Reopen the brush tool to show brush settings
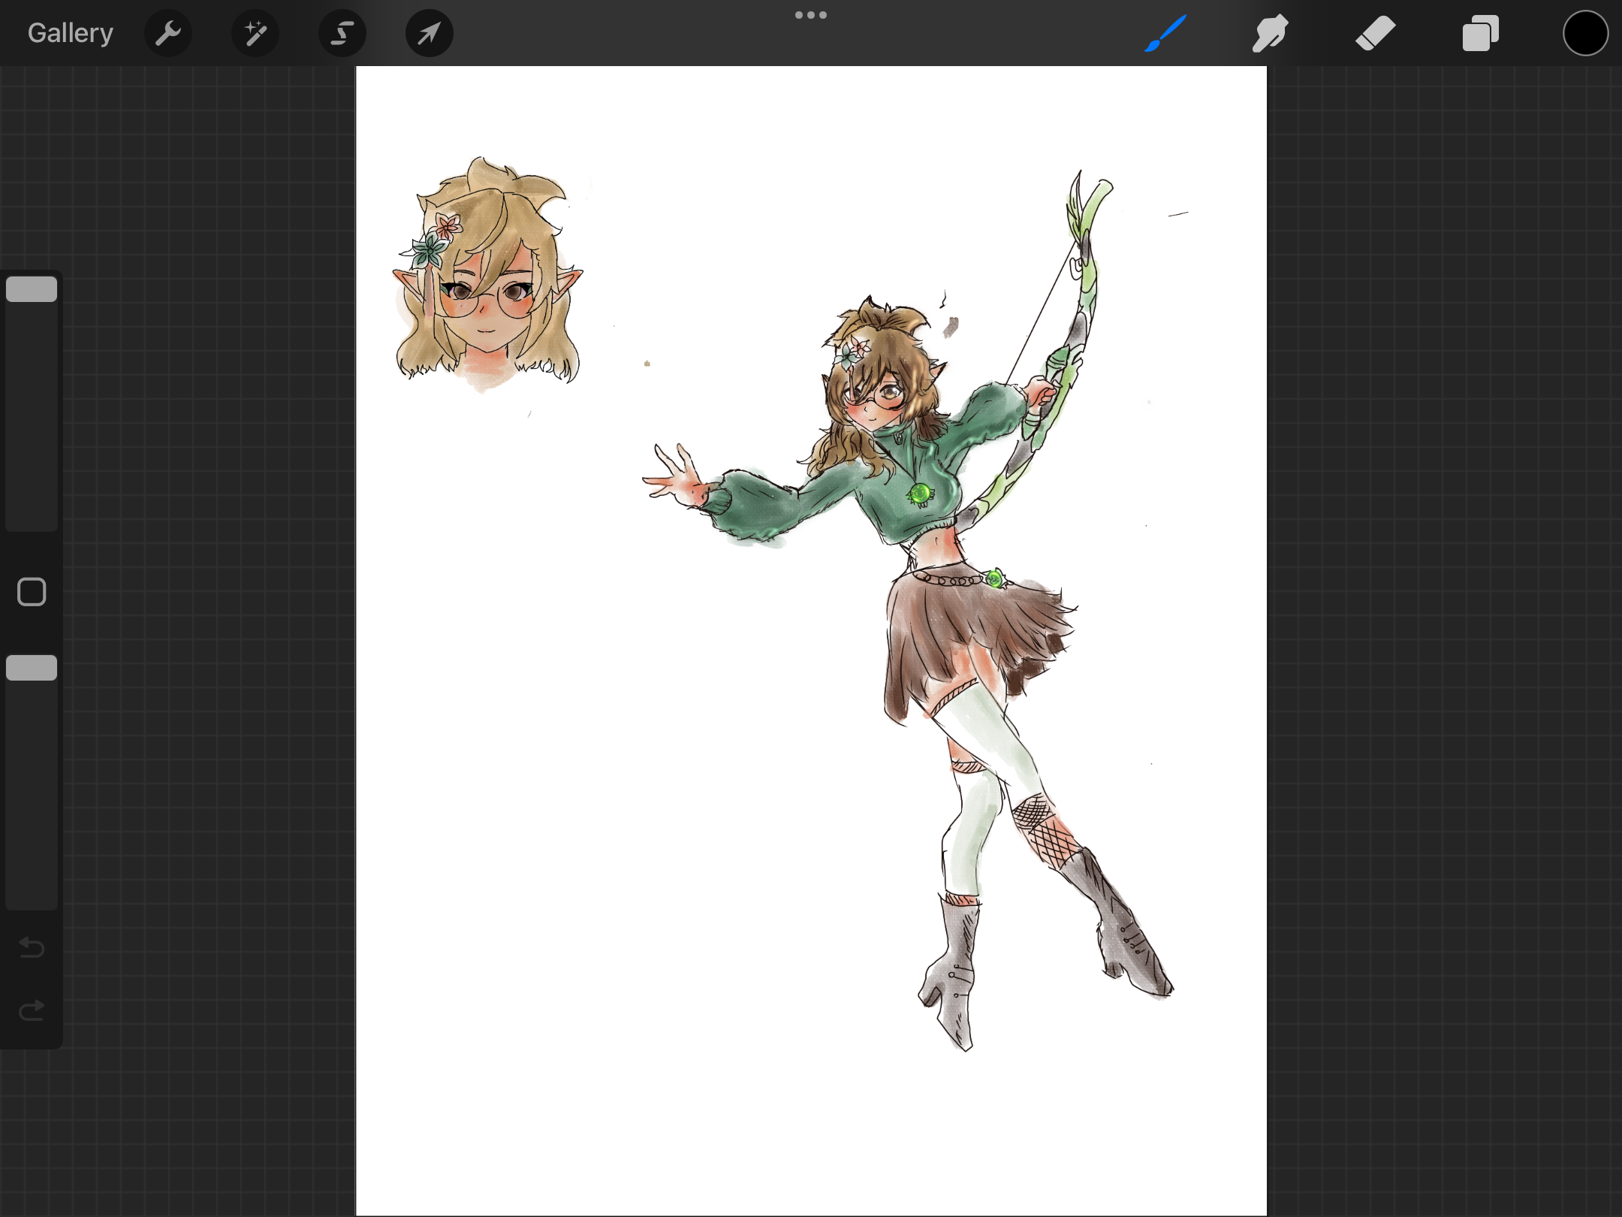This screenshot has width=1622, height=1217. coord(1165,32)
